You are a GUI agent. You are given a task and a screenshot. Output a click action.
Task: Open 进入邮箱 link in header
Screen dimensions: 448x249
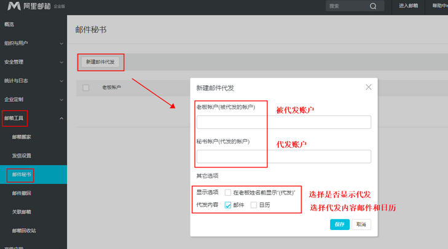408,6
